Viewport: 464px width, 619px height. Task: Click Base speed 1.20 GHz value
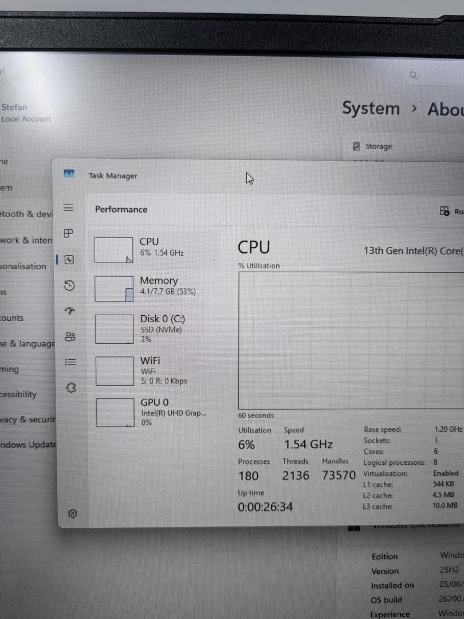[x=448, y=429]
